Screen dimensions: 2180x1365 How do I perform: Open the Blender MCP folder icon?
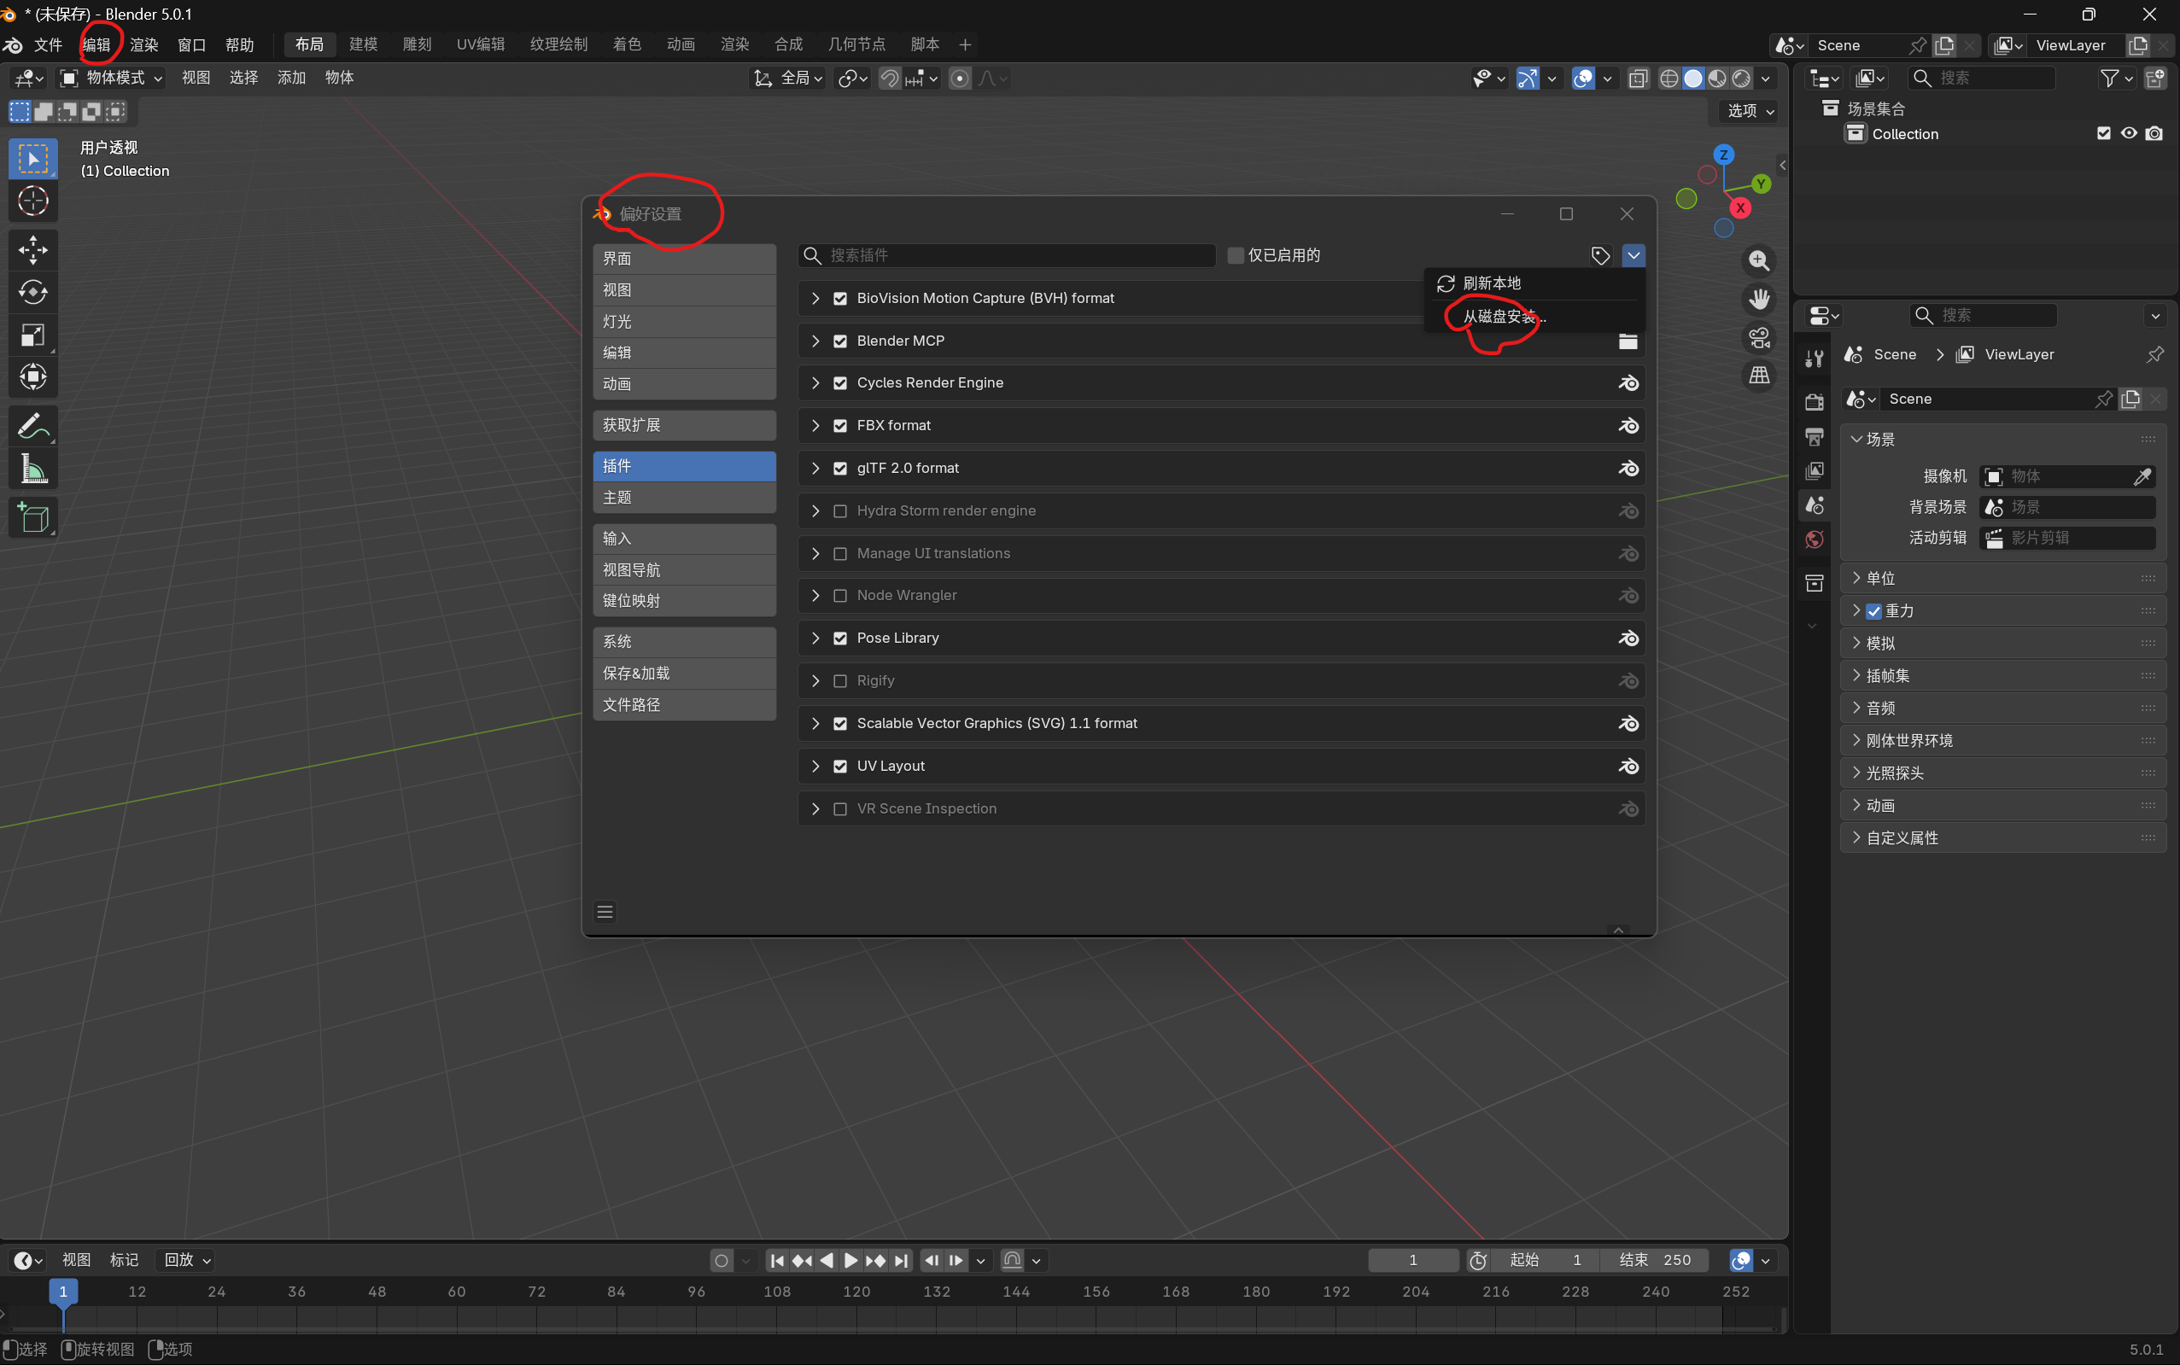click(x=1628, y=341)
